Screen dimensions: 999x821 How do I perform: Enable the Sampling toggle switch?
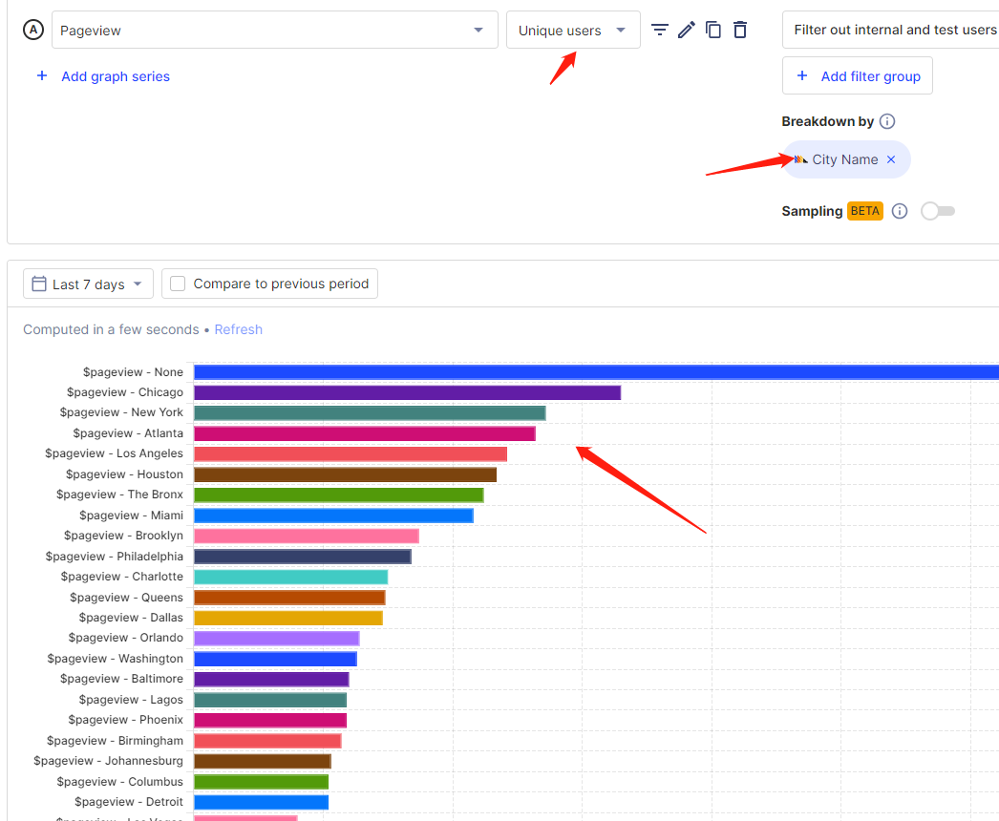click(938, 211)
